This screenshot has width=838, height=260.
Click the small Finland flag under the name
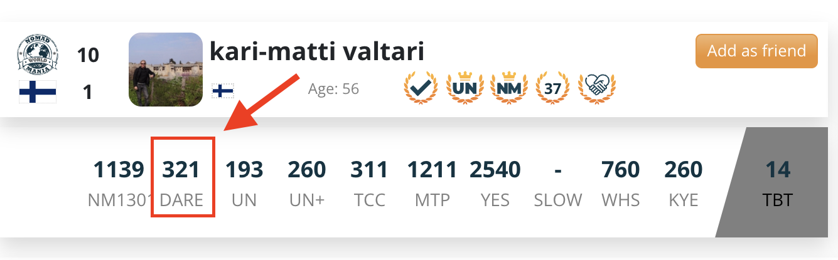(223, 91)
